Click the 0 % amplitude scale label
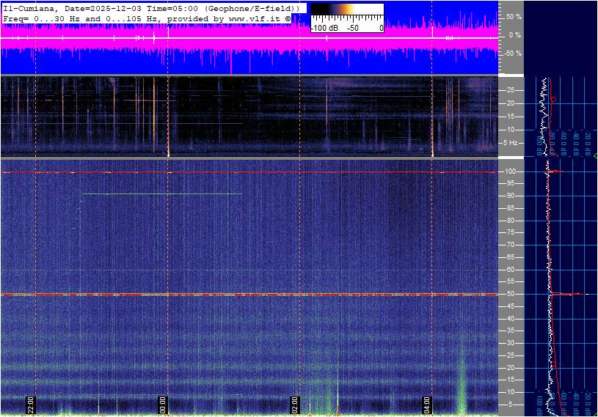Viewport: 598px width, 417px height. tap(514, 34)
